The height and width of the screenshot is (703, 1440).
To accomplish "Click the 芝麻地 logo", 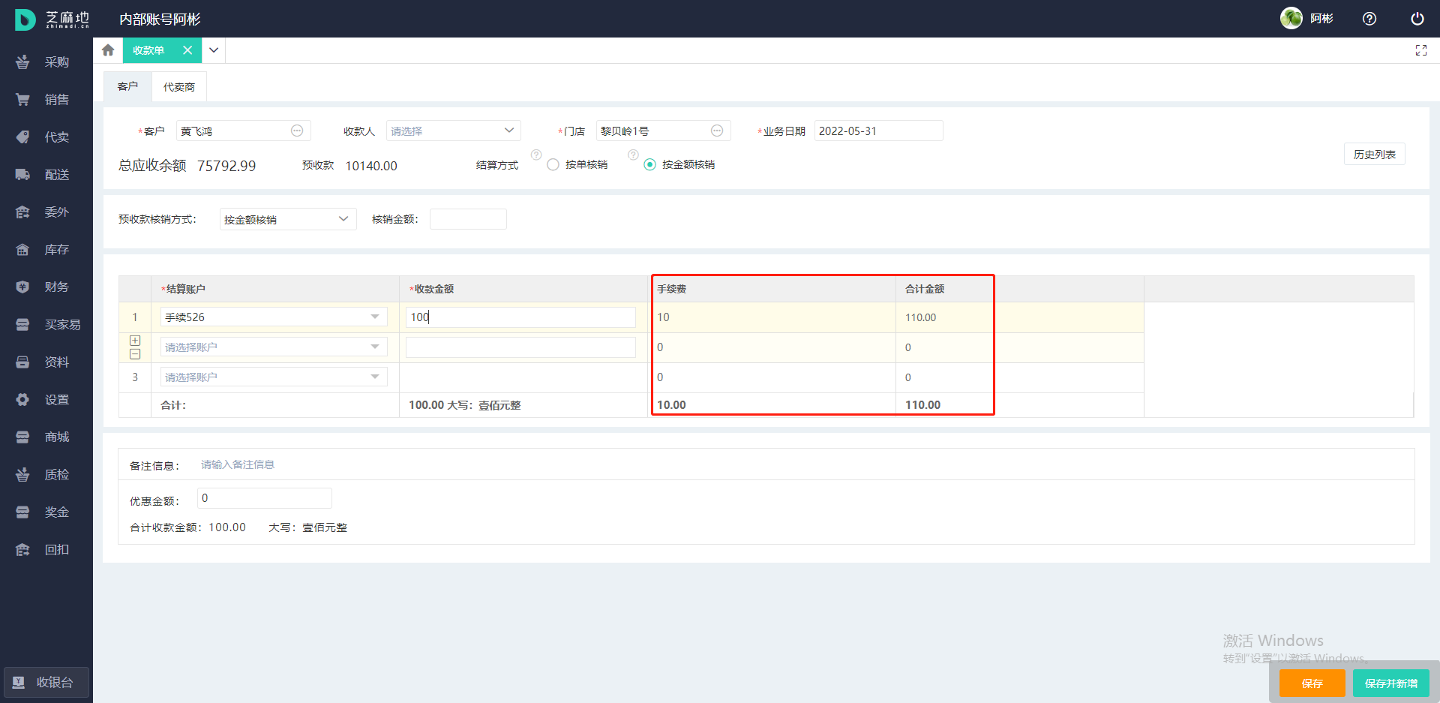I will 52,20.
